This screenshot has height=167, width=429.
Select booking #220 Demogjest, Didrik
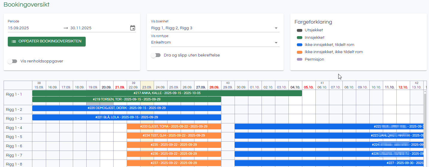pyautogui.click(x=126, y=108)
